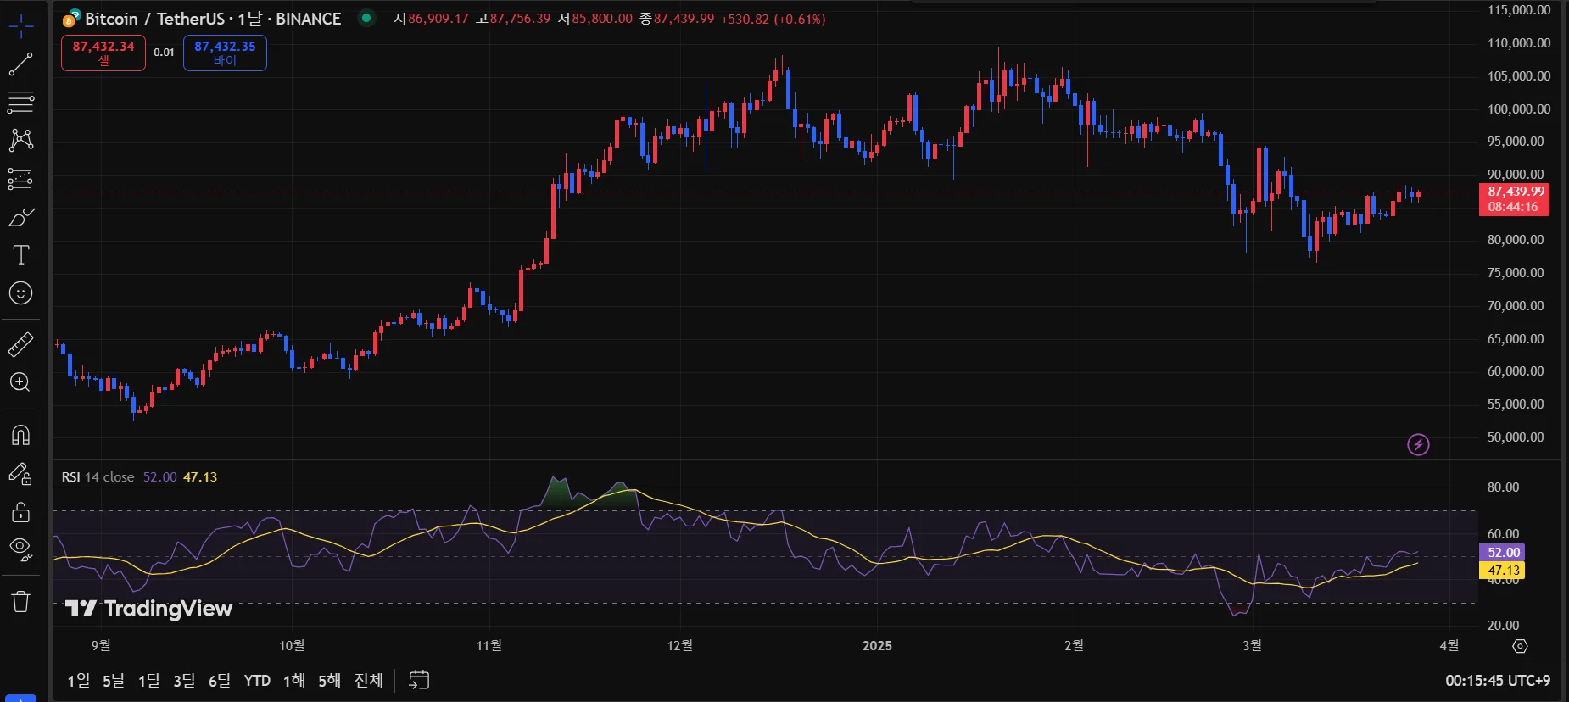Screen dimensions: 1569x702
Task: Click the red sell button 87,432.34
Action: [x=103, y=53]
